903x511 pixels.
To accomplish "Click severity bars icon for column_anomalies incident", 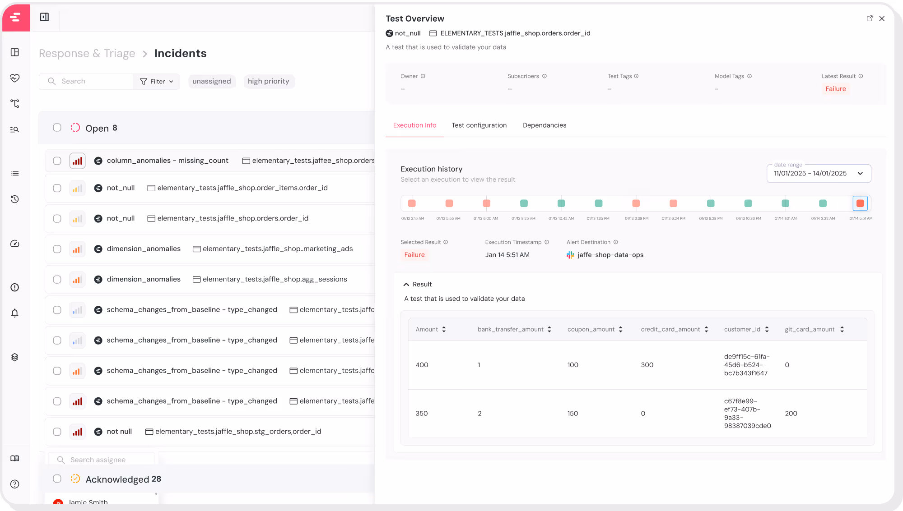I will [x=77, y=161].
